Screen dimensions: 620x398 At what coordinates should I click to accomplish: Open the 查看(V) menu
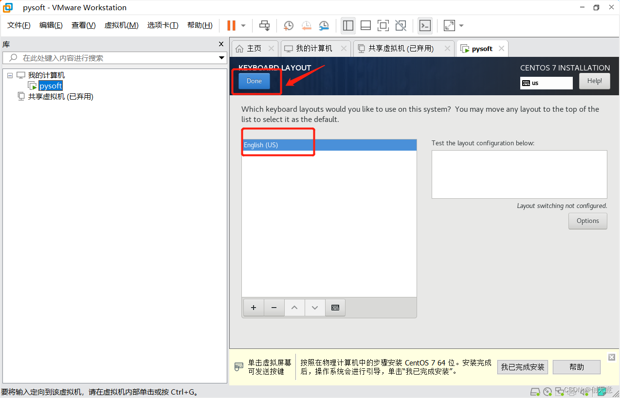[x=84, y=25]
